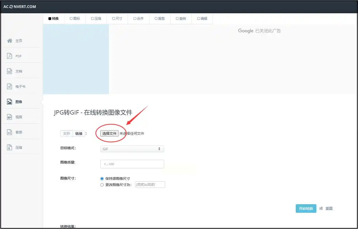Click the archive icon beside 压缩
Image resolution: width=358 pixels, height=229 pixels.
click(x=10, y=147)
